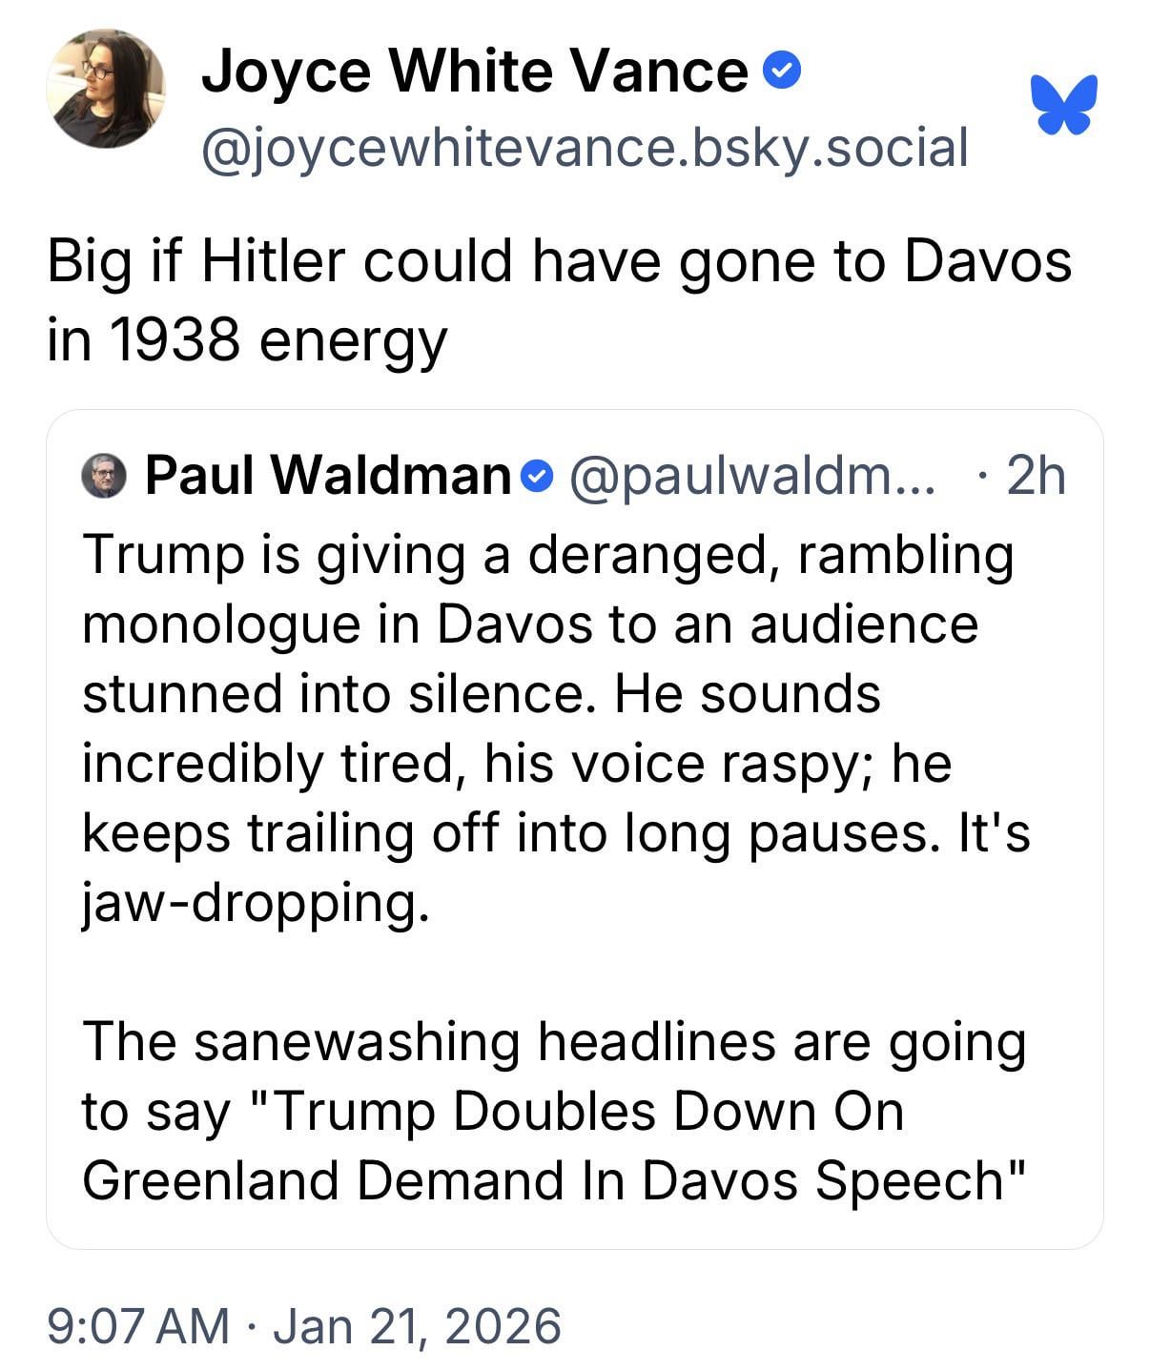Viewport: 1150px width, 1371px height.
Task: Click the truncated @paulwaldm... handle
Action: (x=752, y=474)
